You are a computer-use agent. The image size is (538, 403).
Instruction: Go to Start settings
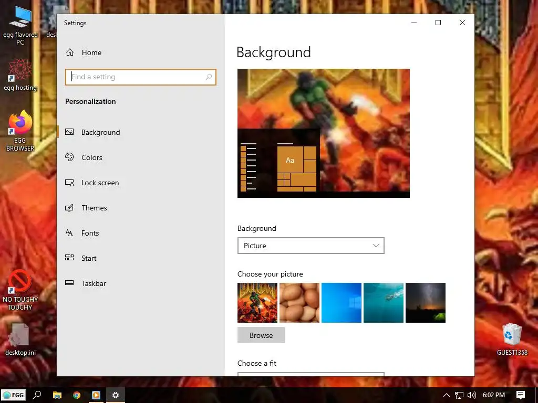[89, 258]
